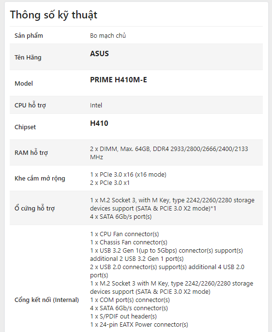Click the 'Thông số kỹ thuật' heading
The height and width of the screenshot is (332, 272).
pyautogui.click(x=54, y=15)
